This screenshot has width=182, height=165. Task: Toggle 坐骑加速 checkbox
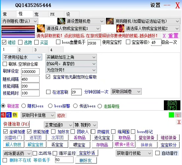click(x=6, y=132)
